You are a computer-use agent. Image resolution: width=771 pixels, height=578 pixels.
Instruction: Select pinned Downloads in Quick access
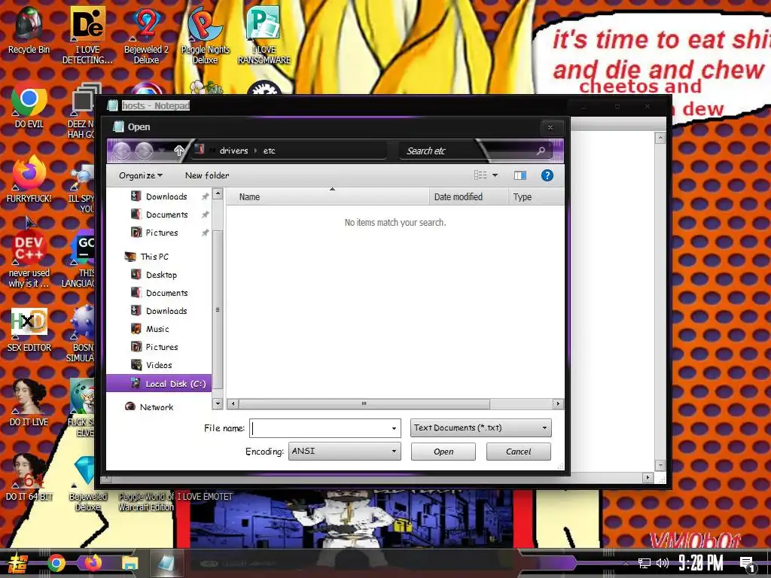point(166,196)
